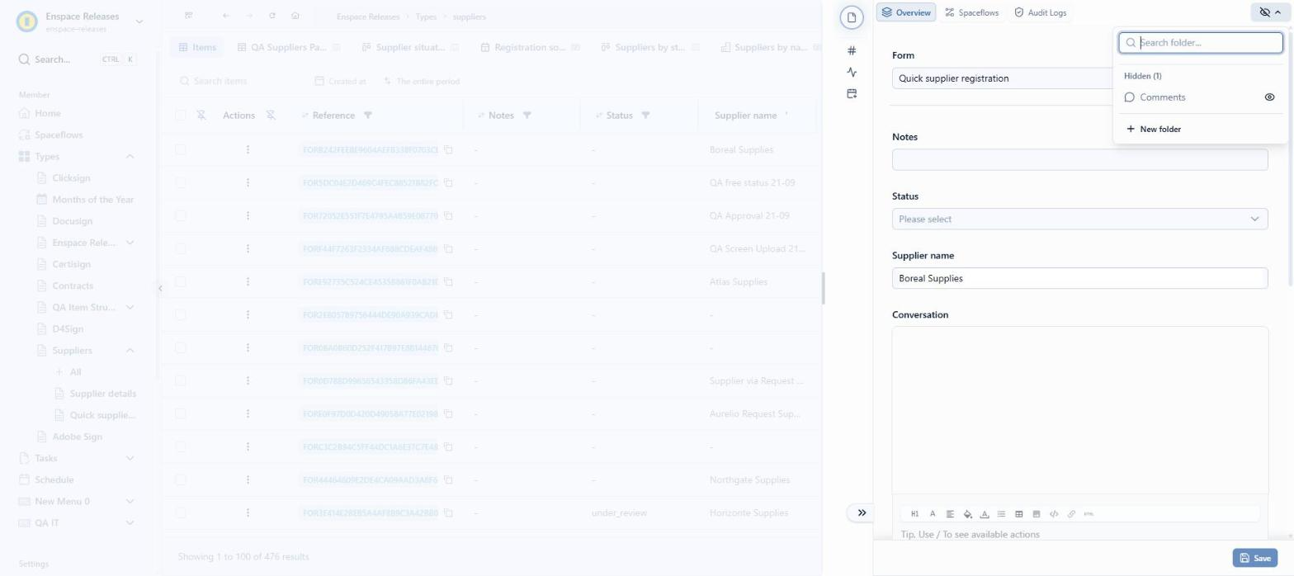This screenshot has height=576, width=1294.
Task: Check the Atlas Supplies row checkbox
Action: pos(181,281)
